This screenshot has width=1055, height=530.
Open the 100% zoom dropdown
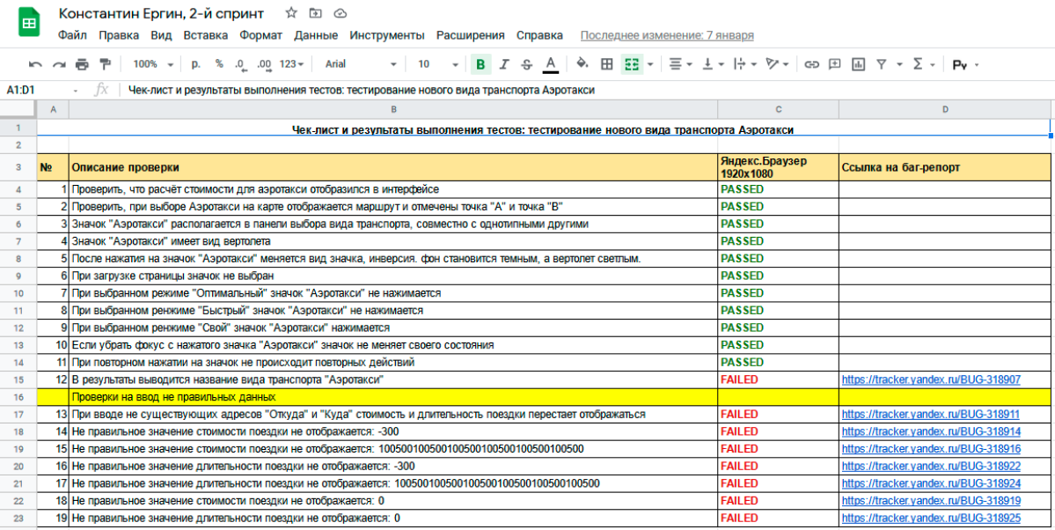click(151, 64)
